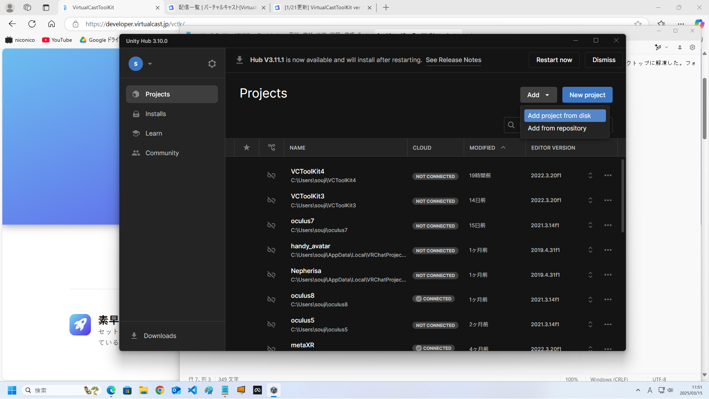The width and height of the screenshot is (709, 399).
Task: Change editor version for VCToolKit4
Action: coord(590,175)
